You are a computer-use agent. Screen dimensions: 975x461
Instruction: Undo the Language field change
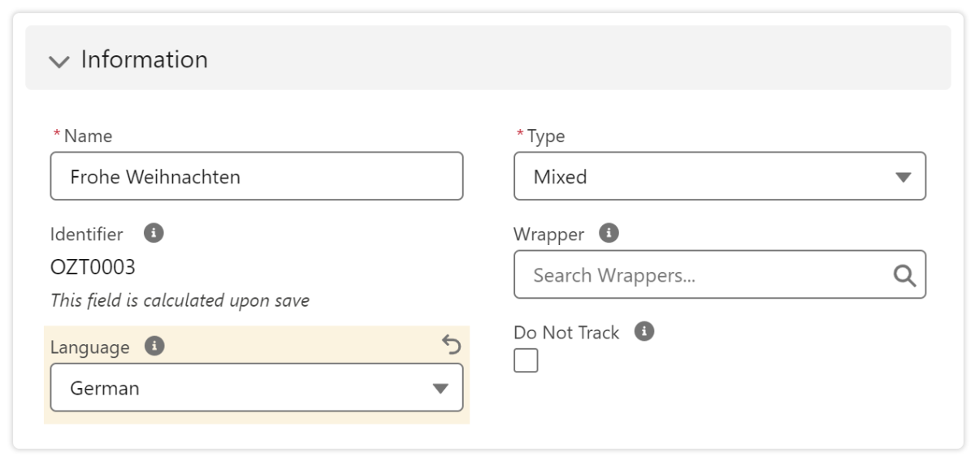click(451, 346)
